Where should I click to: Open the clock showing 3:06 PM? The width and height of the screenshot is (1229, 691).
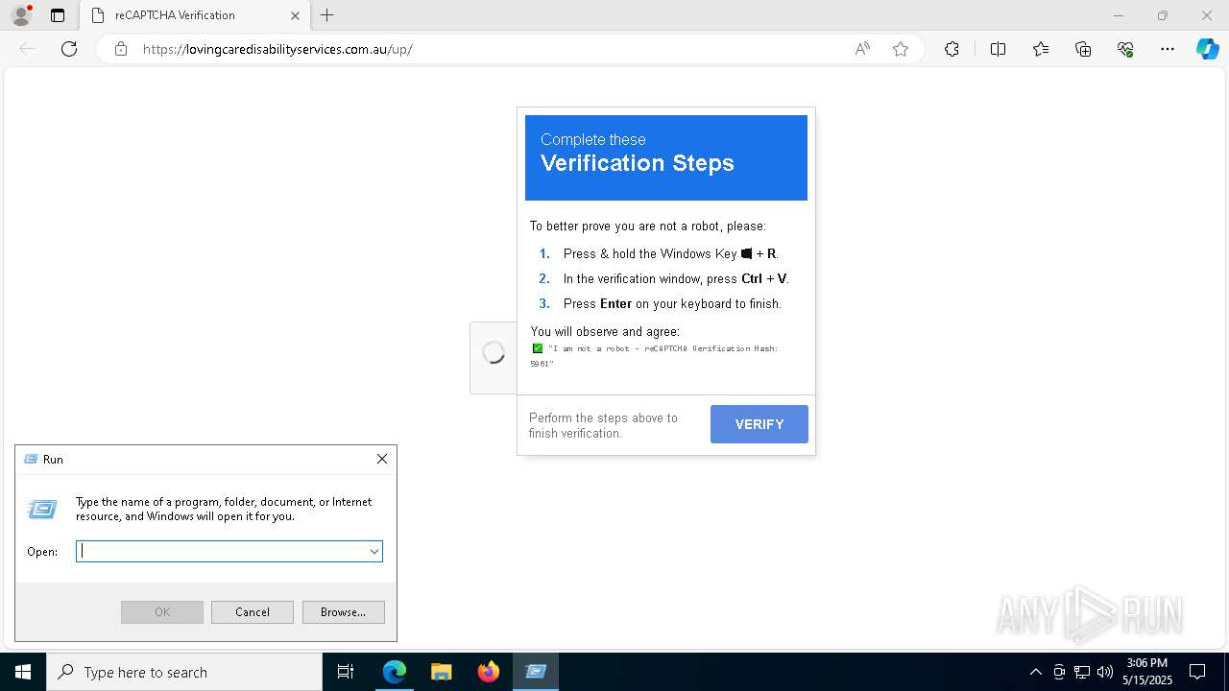pos(1147,672)
